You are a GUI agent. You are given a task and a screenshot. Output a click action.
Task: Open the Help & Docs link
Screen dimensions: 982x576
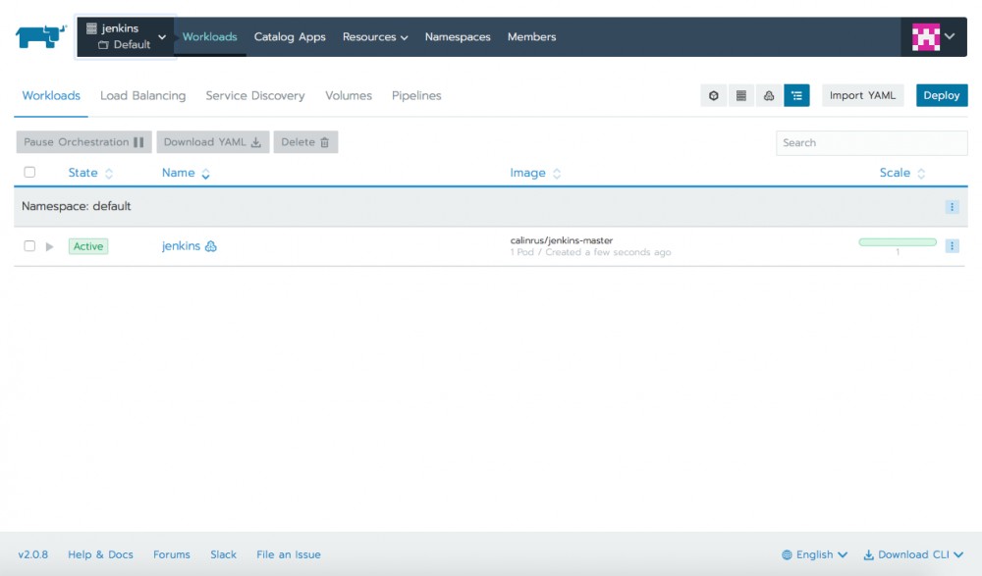100,554
